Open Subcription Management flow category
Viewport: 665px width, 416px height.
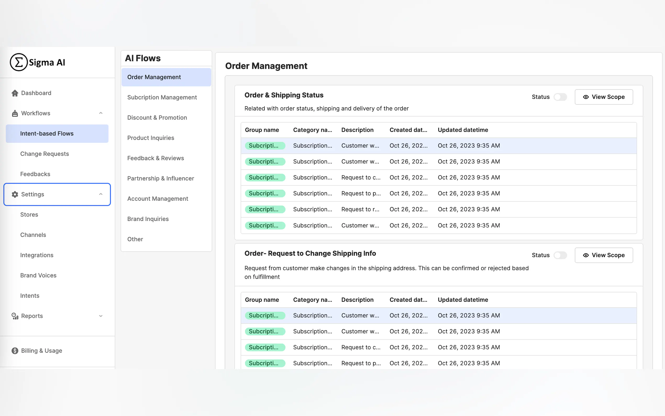pyautogui.click(x=162, y=97)
